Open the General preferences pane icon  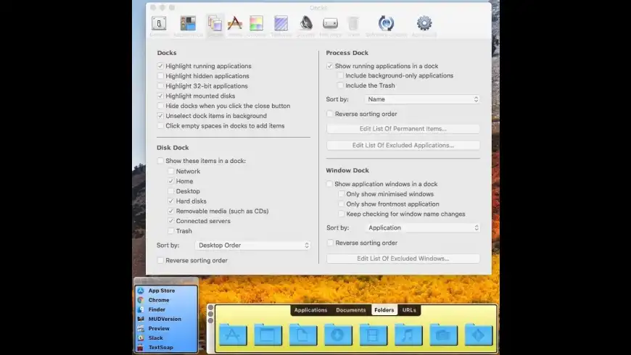coord(159,24)
